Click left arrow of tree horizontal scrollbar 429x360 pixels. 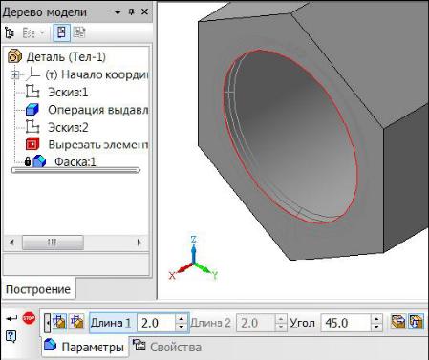point(12,243)
